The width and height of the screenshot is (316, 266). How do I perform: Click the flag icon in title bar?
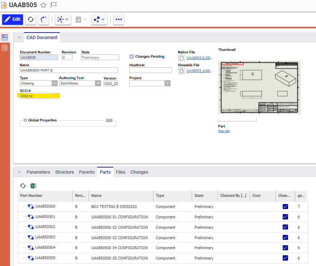[54, 5]
